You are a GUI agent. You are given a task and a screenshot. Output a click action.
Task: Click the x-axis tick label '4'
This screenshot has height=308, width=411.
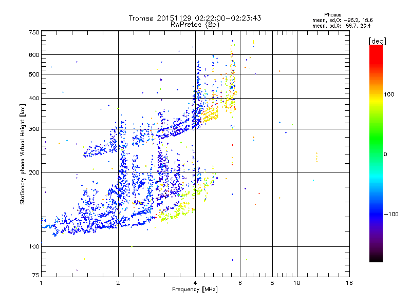pyautogui.click(x=195, y=283)
